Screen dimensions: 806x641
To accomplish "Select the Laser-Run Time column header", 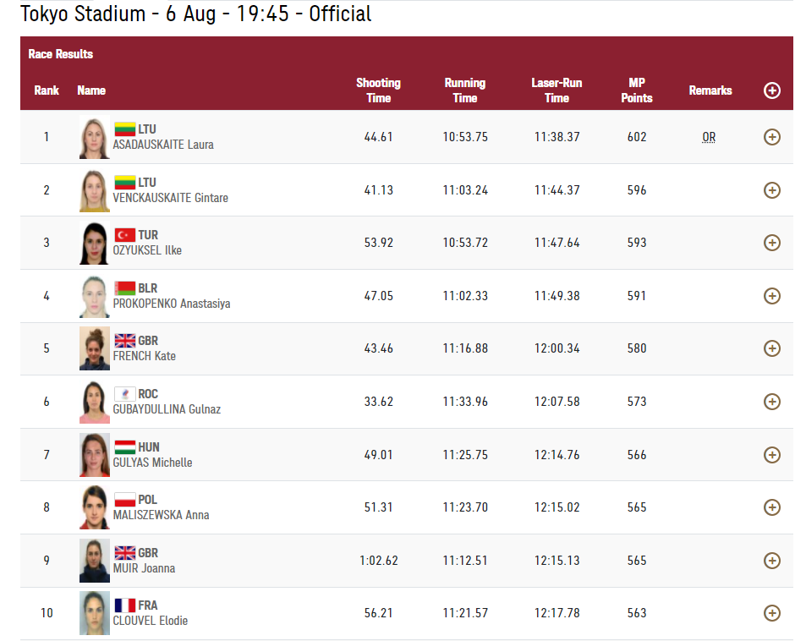I will point(557,90).
